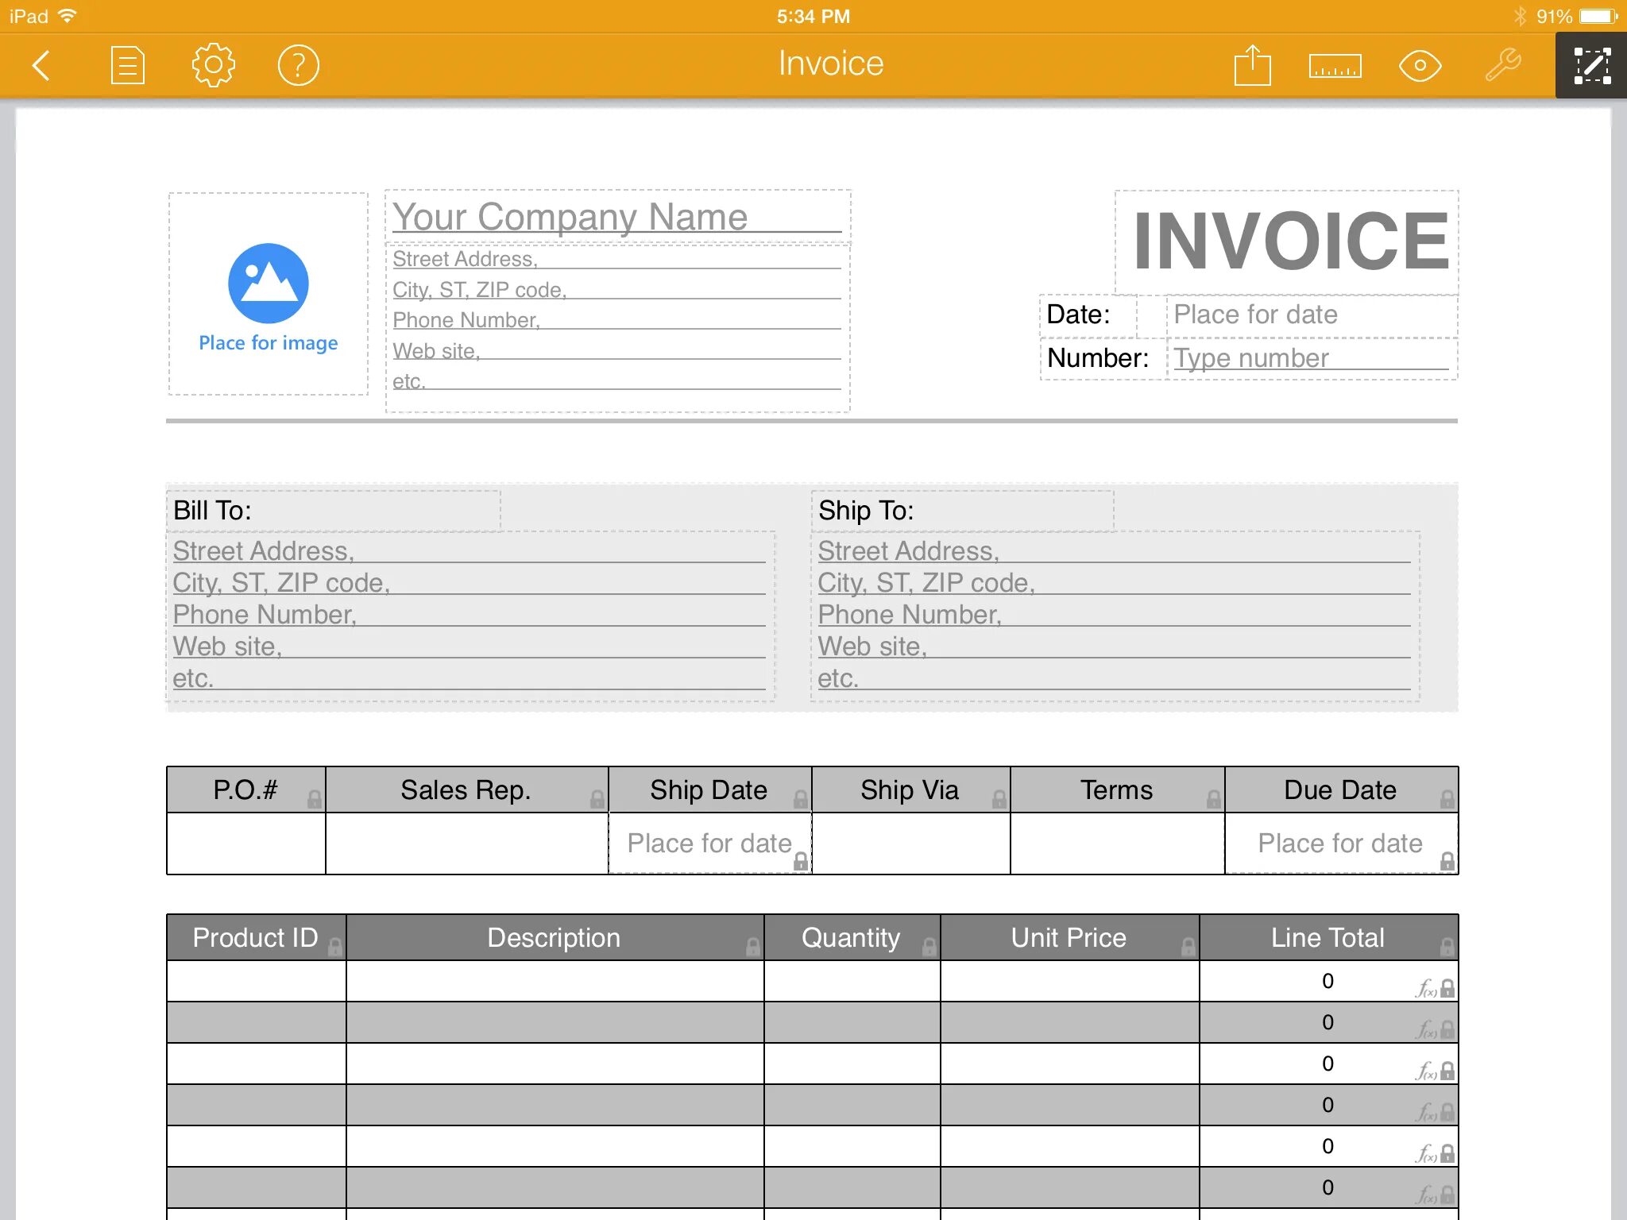1627x1220 pixels.
Task: Toggle the ruler icon
Action: pyautogui.click(x=1335, y=65)
